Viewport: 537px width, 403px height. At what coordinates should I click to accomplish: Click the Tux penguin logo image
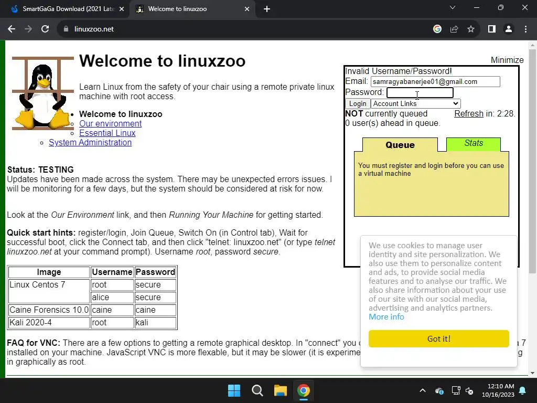point(42,93)
